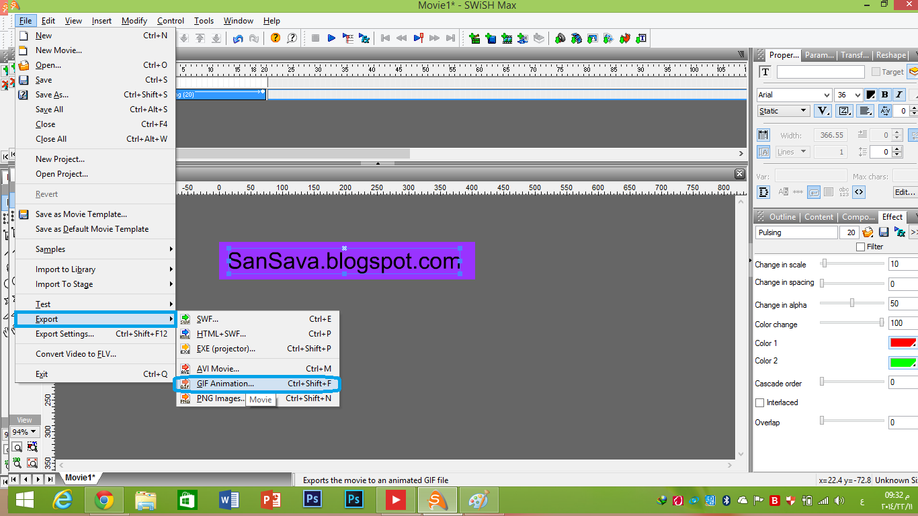This screenshot has height=516, width=918.
Task: Open Google Chrome from taskbar
Action: point(104,500)
